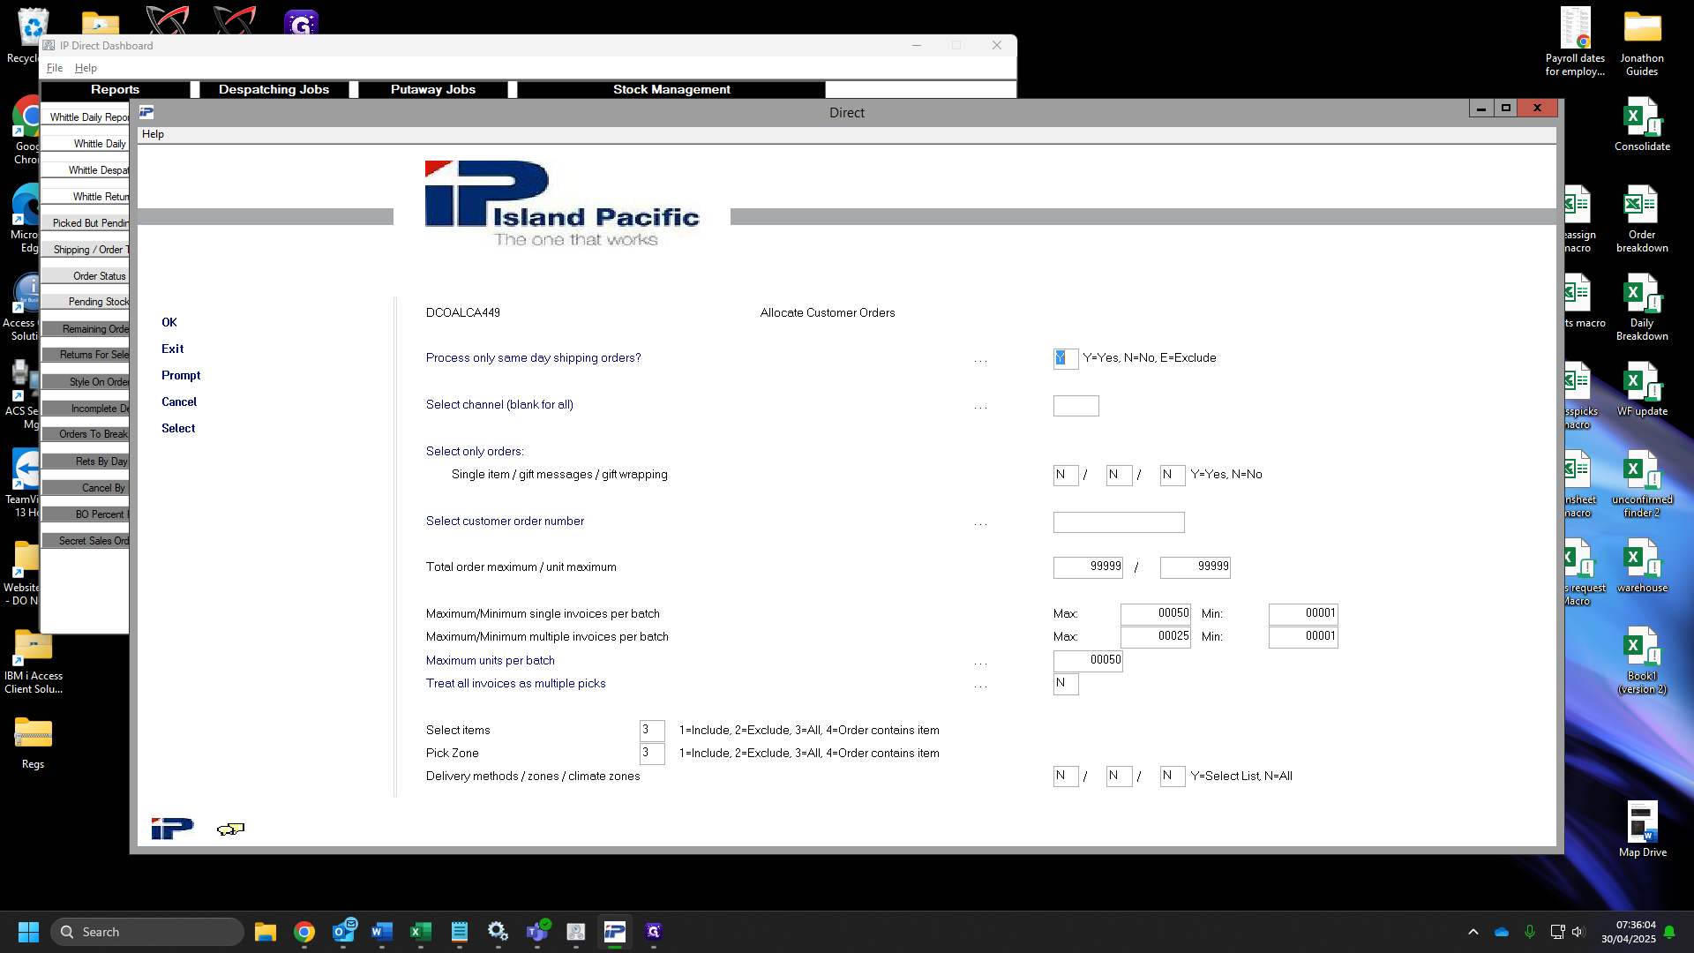Viewport: 1694px width, 953px height.
Task: Click Maximum units per batch link
Action: 491,660
